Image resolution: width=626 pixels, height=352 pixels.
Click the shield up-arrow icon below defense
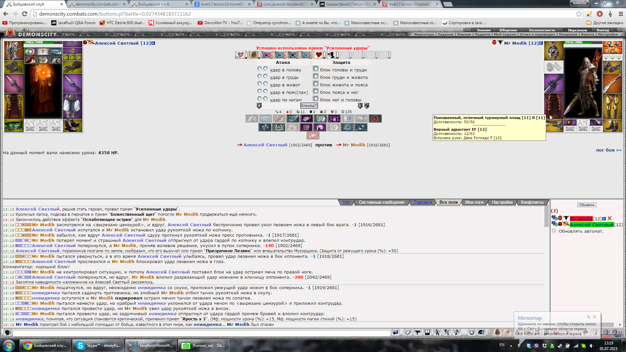pyautogui.click(x=360, y=106)
